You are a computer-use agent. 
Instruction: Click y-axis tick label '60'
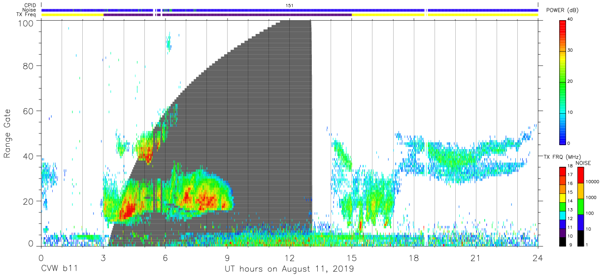(x=29, y=111)
